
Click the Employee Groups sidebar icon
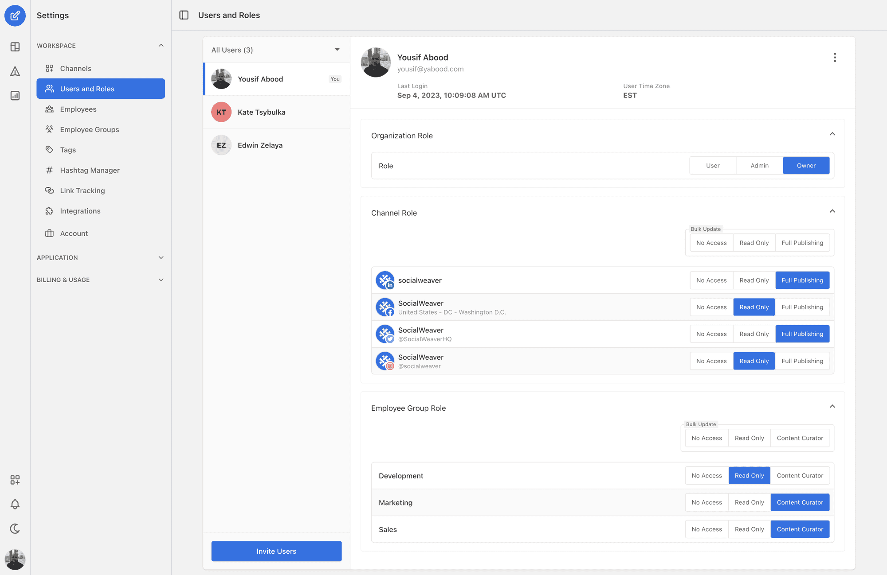pyautogui.click(x=49, y=129)
